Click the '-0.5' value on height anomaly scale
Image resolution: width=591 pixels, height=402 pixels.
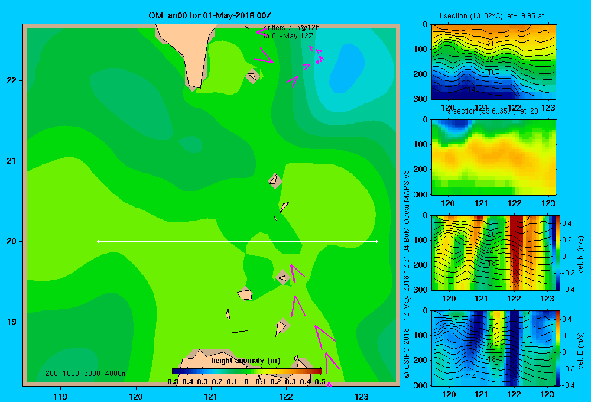click(x=171, y=382)
